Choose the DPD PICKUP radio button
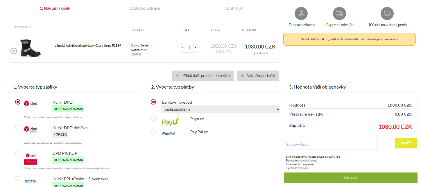 (18, 153)
